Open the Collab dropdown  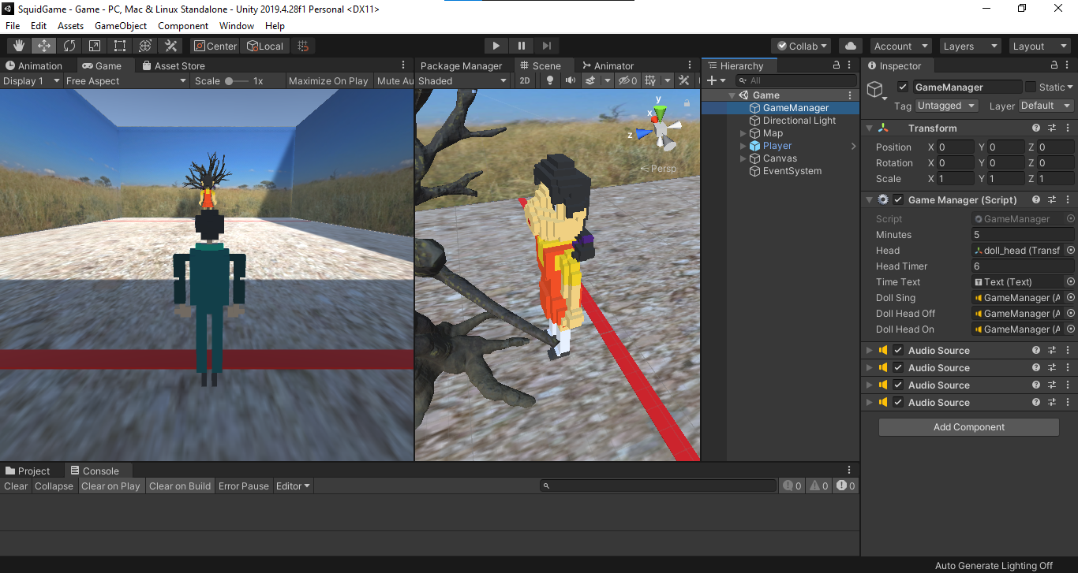point(802,46)
